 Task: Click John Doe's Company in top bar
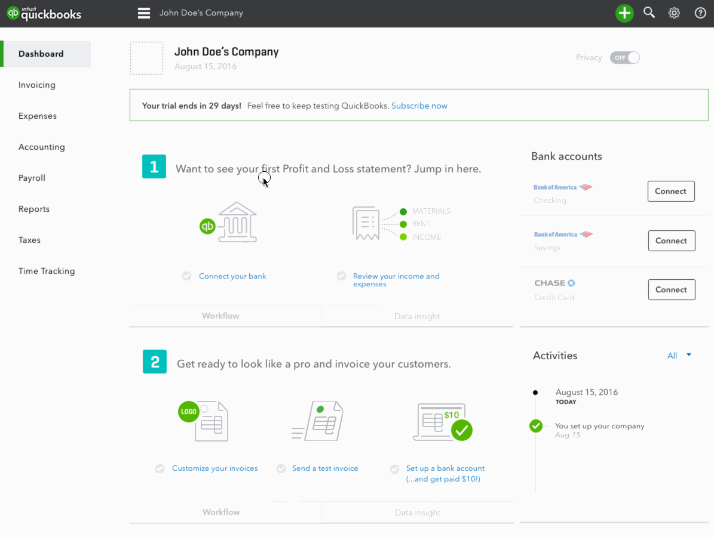point(201,13)
